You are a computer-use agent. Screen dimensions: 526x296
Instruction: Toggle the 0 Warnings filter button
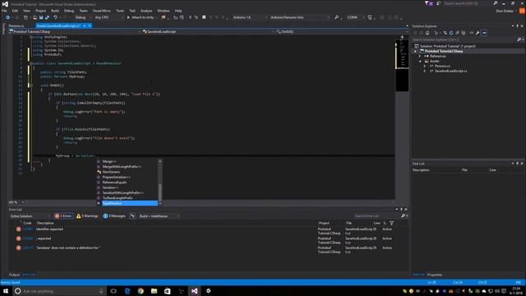(x=87, y=215)
